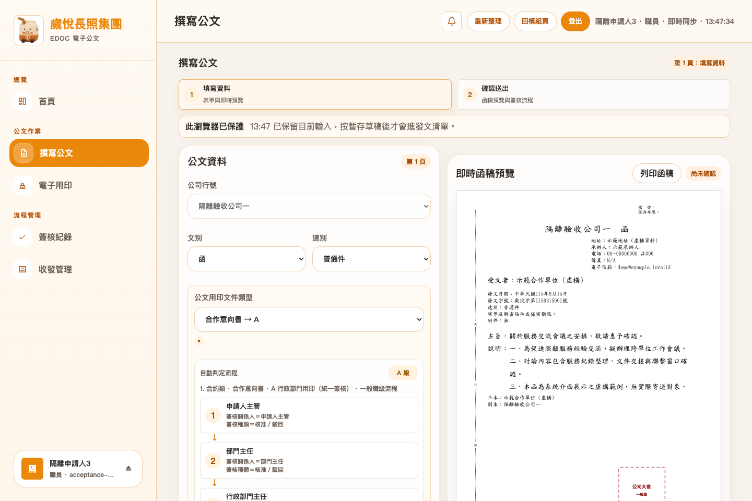Click the 第 1 頁:填寫資料 badge
752x501 pixels.
(699, 63)
